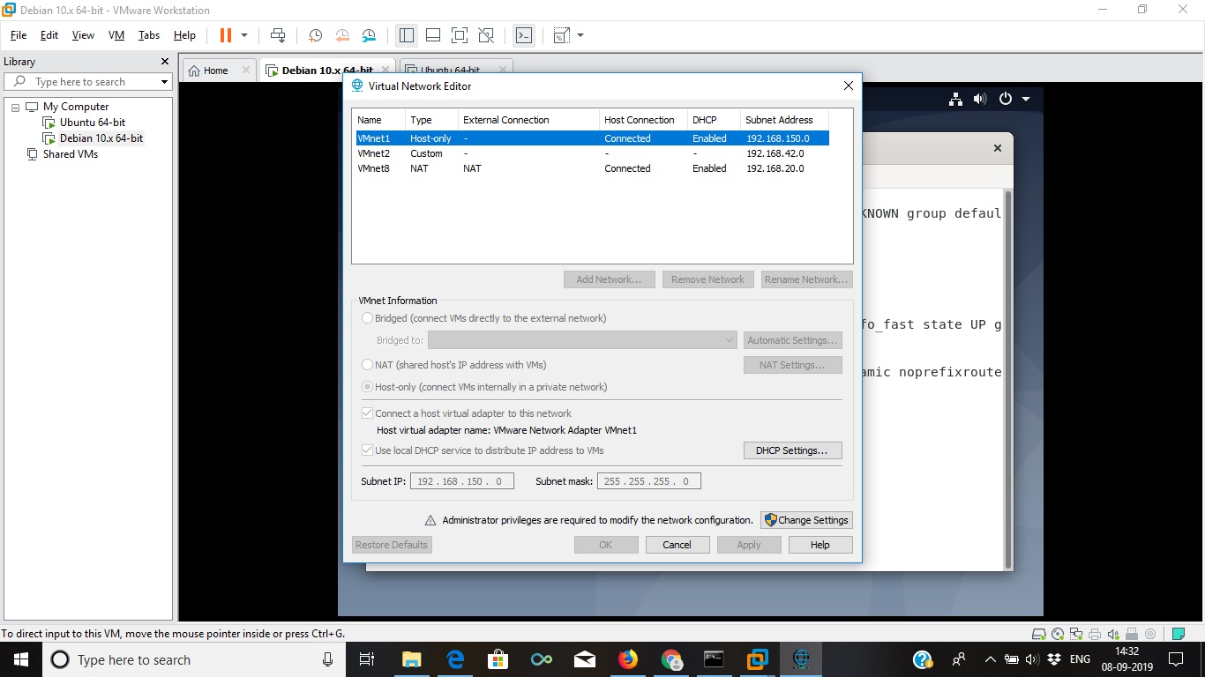Open the 'Bridged to' dropdown
This screenshot has width=1205, height=677.
click(729, 340)
